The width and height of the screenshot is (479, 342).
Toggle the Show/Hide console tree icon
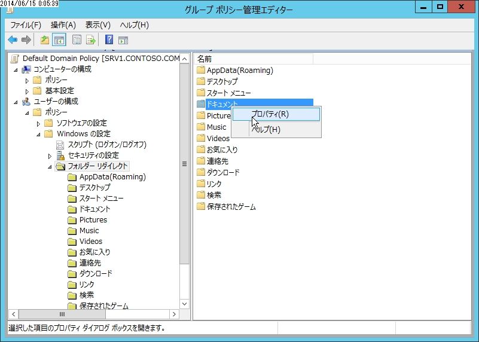coord(59,39)
